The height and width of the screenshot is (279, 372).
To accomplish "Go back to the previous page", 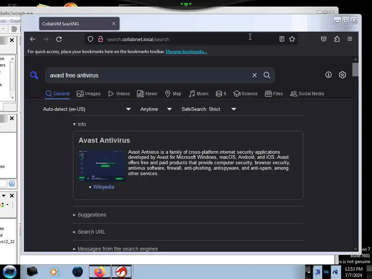I will [33, 39].
